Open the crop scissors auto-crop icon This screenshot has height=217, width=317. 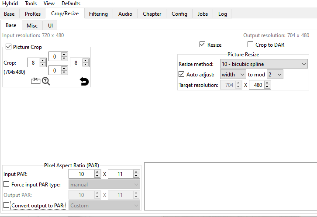(x=35, y=81)
